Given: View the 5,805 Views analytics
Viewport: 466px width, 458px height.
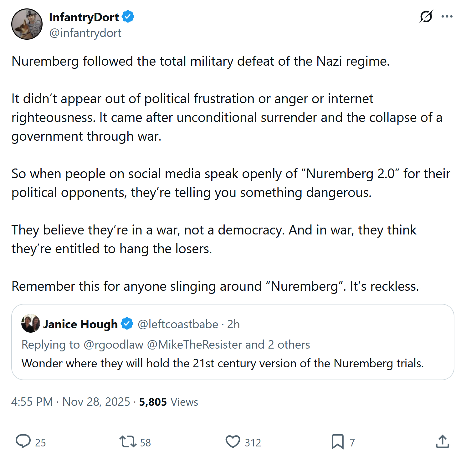Looking at the screenshot, I should (x=168, y=402).
